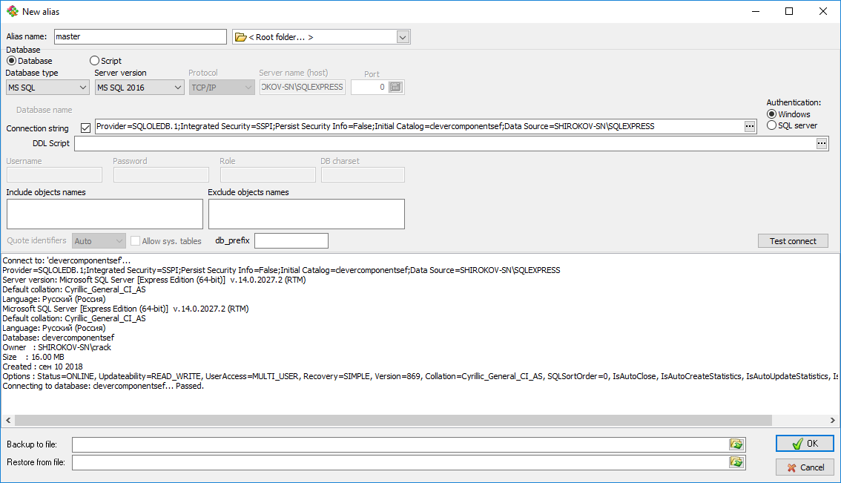Choose SQL server authentication
This screenshot has width=841, height=483.
tap(772, 125)
